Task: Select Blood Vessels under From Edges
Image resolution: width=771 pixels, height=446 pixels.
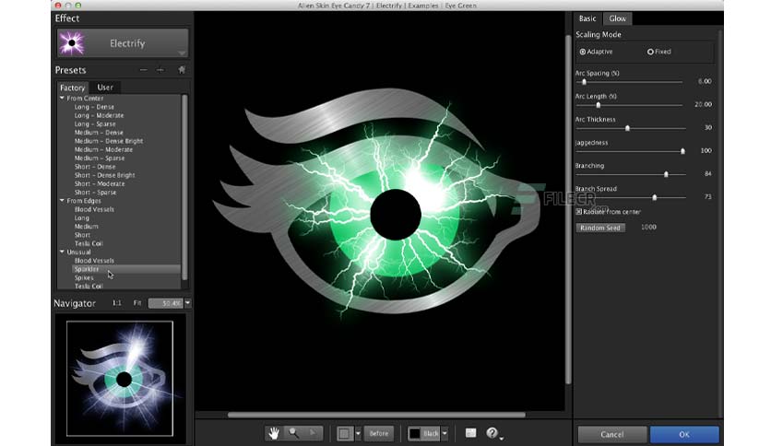Action: (x=94, y=209)
